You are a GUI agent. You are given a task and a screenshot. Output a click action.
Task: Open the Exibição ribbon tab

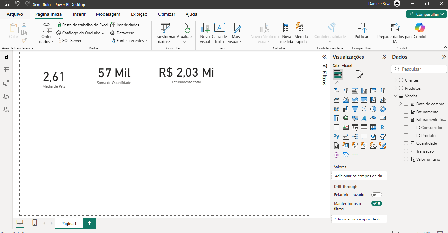(139, 14)
